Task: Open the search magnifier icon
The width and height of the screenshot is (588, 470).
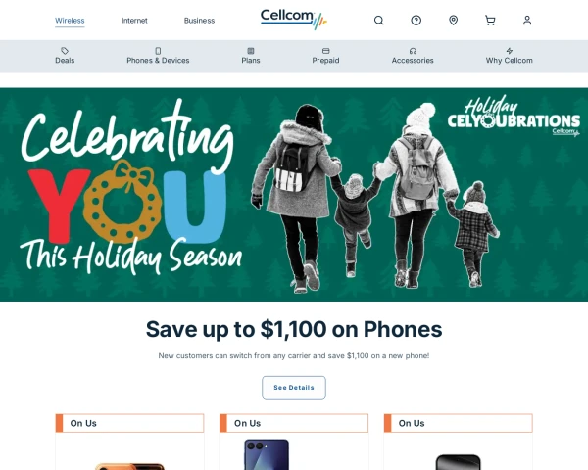Action: (378, 21)
